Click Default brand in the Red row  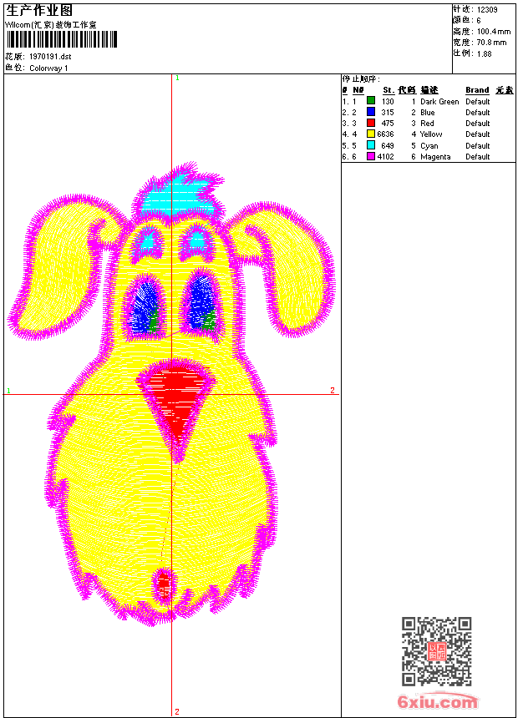coord(478,124)
